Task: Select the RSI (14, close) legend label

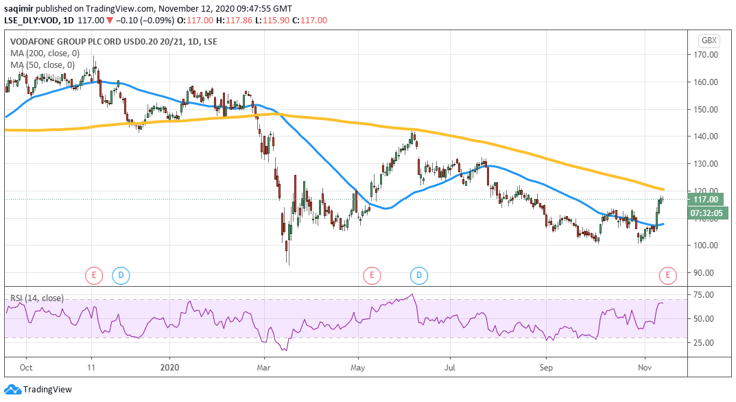Action: (36, 298)
